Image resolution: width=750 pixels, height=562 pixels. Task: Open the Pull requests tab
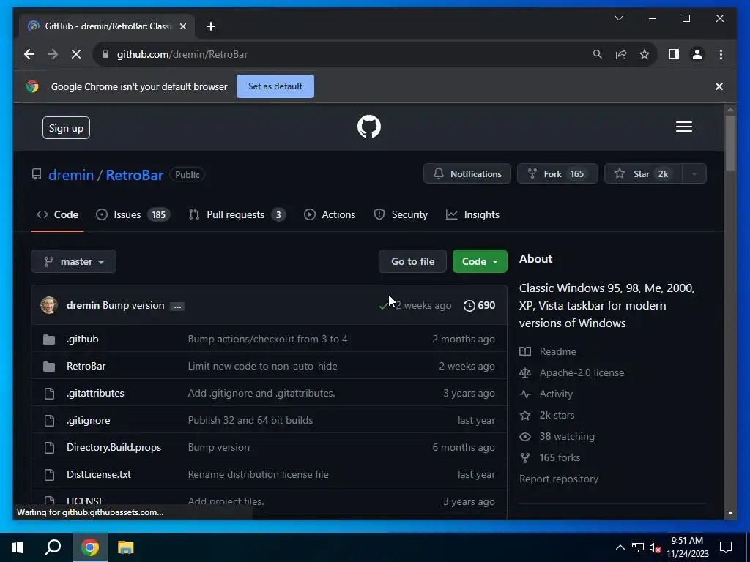tap(237, 214)
